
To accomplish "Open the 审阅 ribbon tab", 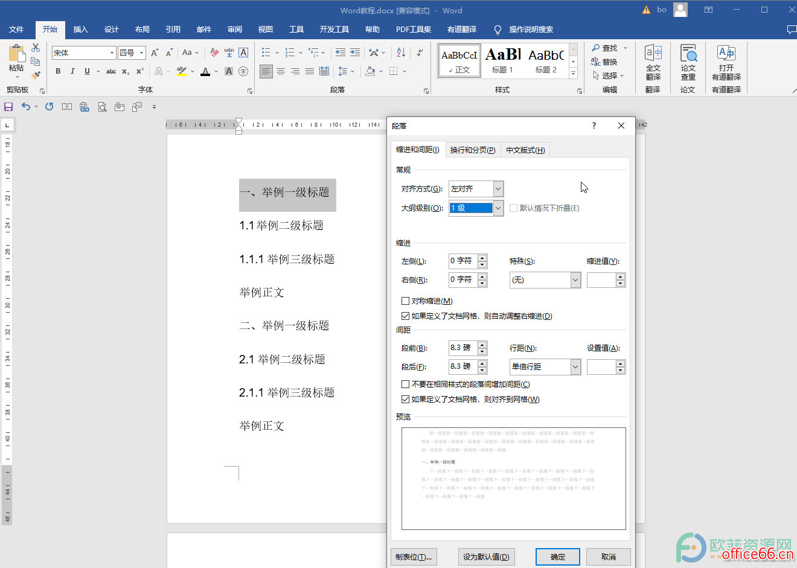I will point(235,29).
